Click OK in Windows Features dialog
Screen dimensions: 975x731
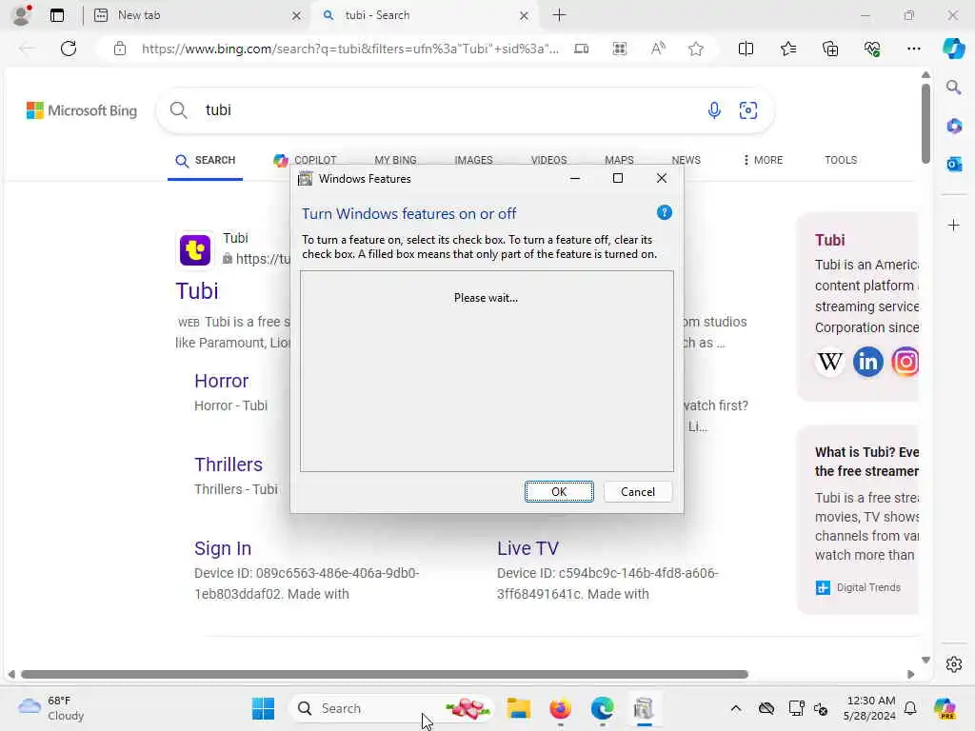click(x=559, y=492)
